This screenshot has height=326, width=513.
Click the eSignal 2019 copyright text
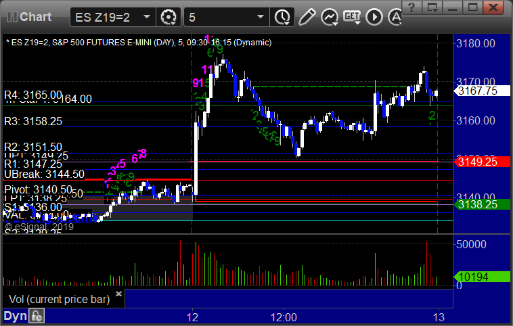[x=39, y=227]
